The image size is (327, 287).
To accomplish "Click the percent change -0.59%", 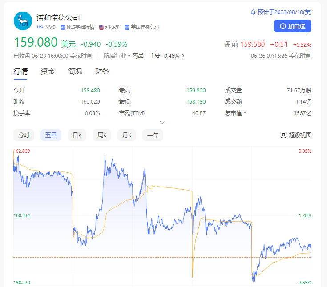I will [x=117, y=44].
